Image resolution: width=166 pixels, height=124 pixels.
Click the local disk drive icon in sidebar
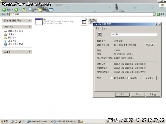click(5, 31)
